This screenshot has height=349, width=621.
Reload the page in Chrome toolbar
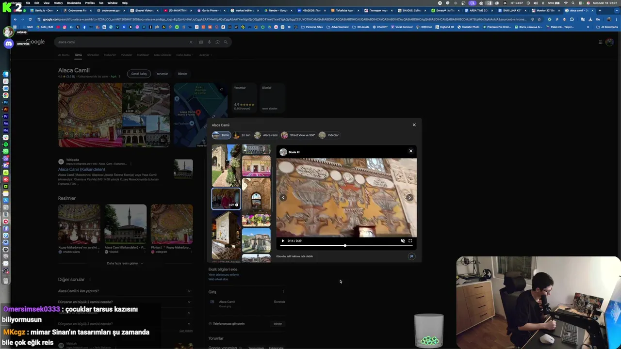point(30,19)
